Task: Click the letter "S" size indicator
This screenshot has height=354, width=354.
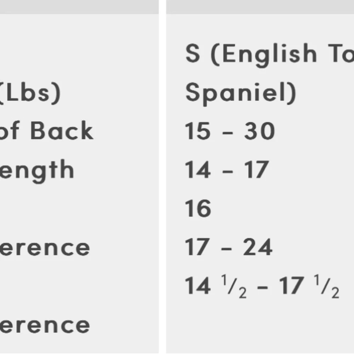Action: coord(193,54)
